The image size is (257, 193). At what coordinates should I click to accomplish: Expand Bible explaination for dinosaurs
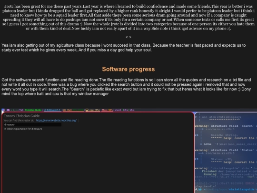click(x=23, y=129)
